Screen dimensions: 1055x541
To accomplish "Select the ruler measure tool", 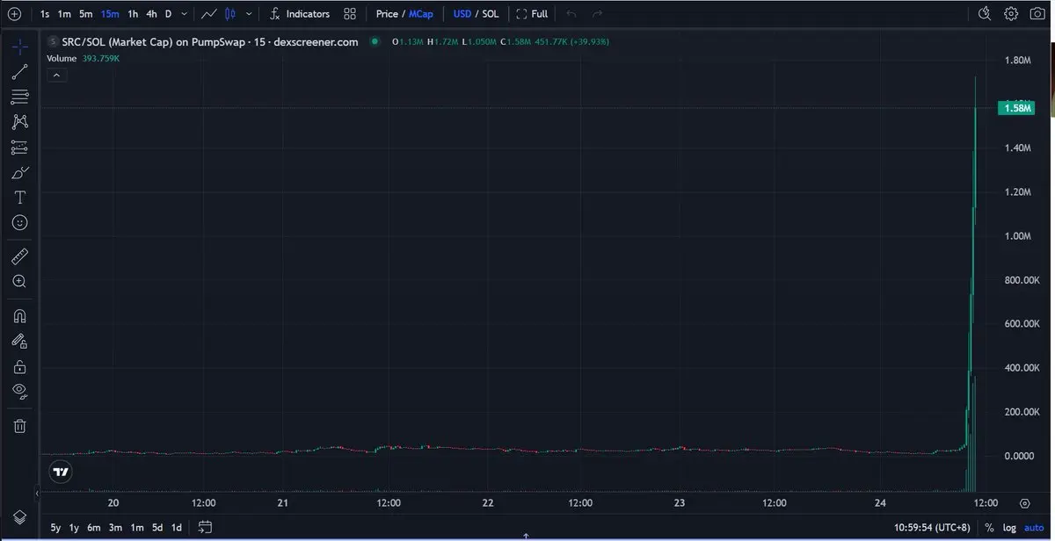I will [x=19, y=256].
